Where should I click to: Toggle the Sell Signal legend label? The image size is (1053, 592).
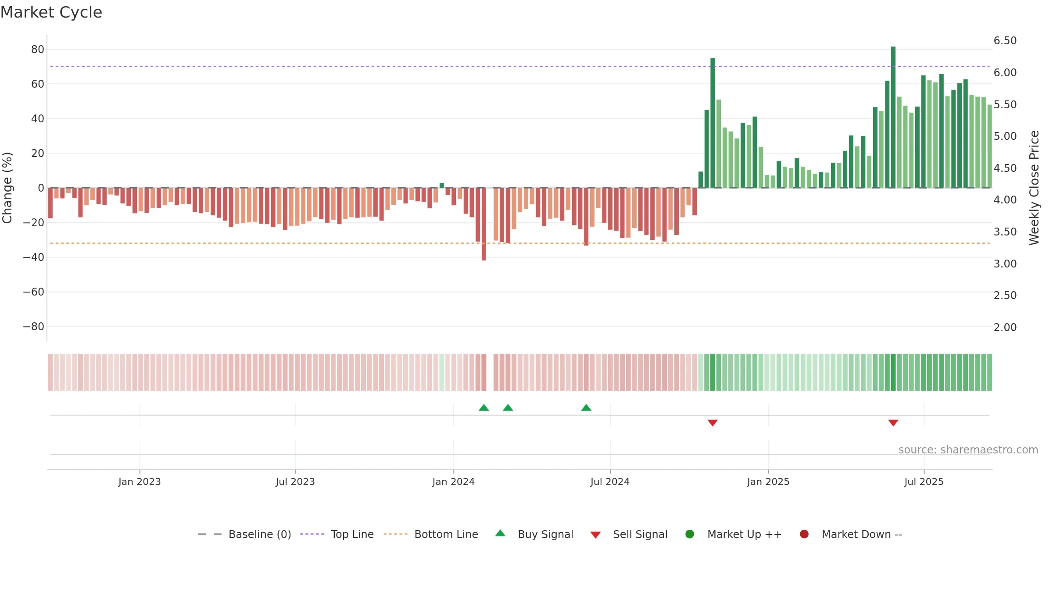point(640,534)
